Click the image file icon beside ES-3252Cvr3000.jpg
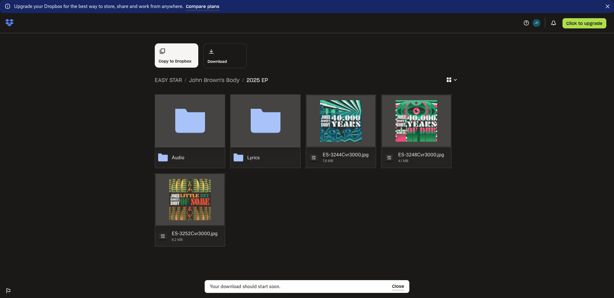This screenshot has height=298, width=614. (x=163, y=236)
